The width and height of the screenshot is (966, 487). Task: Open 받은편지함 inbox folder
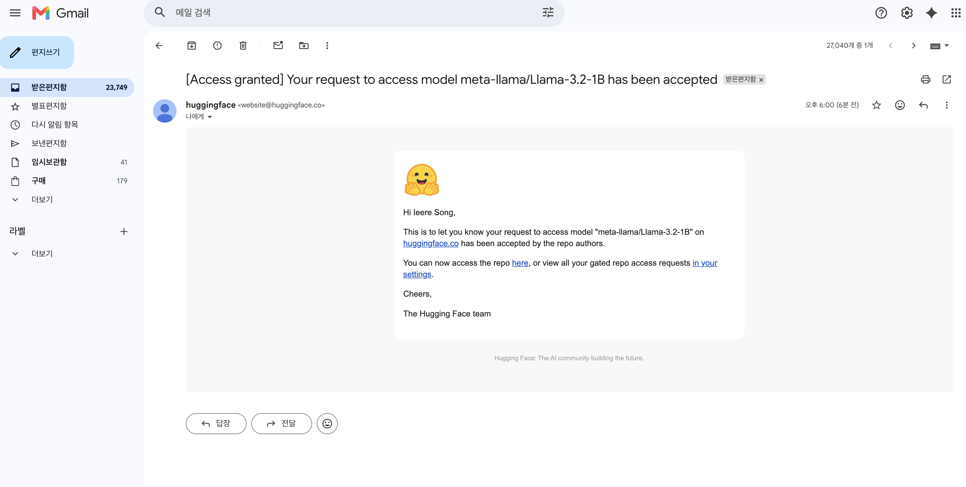[67, 88]
